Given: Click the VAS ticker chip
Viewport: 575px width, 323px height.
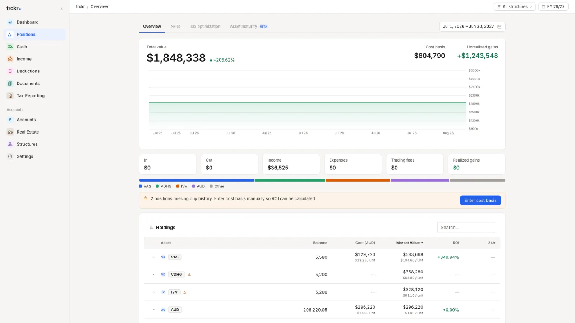Looking at the screenshot, I should (x=175, y=257).
